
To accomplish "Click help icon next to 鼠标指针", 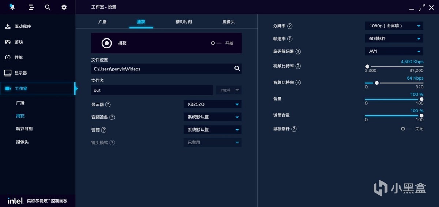I will (x=294, y=129).
